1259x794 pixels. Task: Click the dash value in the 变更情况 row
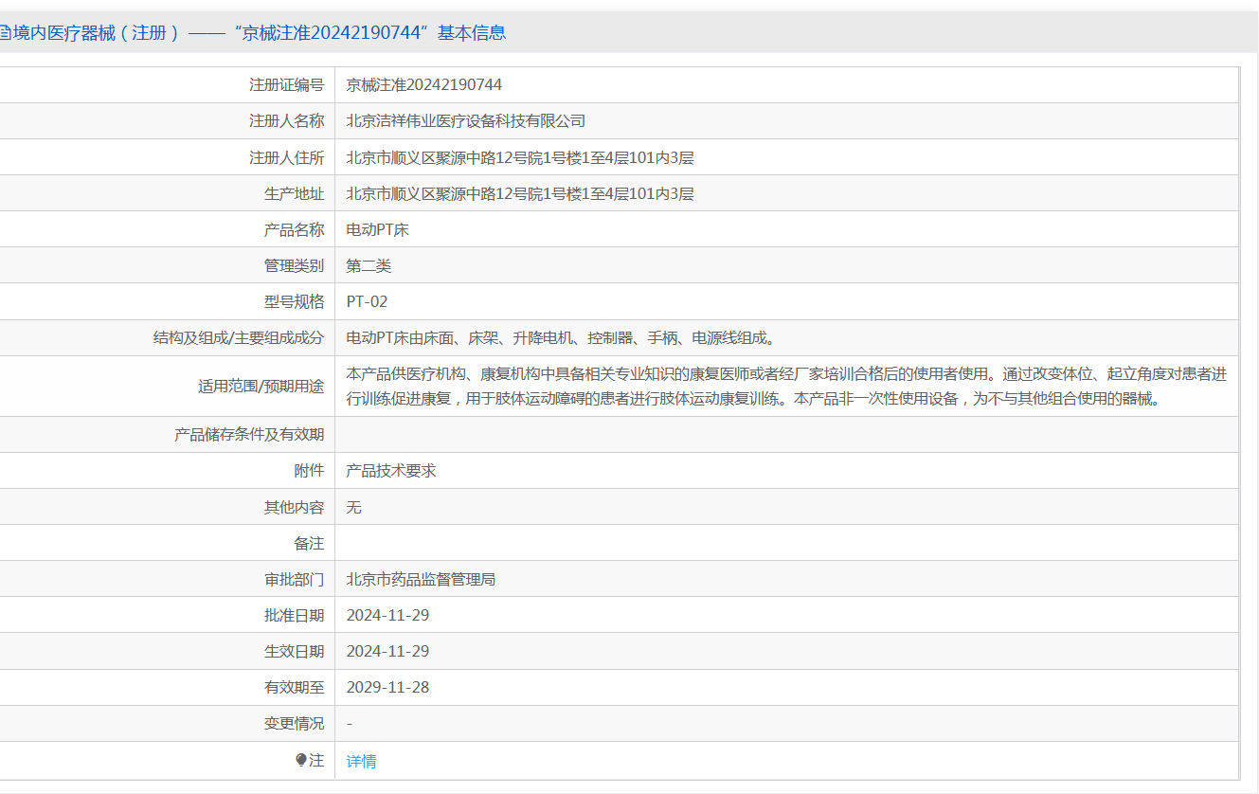350,724
